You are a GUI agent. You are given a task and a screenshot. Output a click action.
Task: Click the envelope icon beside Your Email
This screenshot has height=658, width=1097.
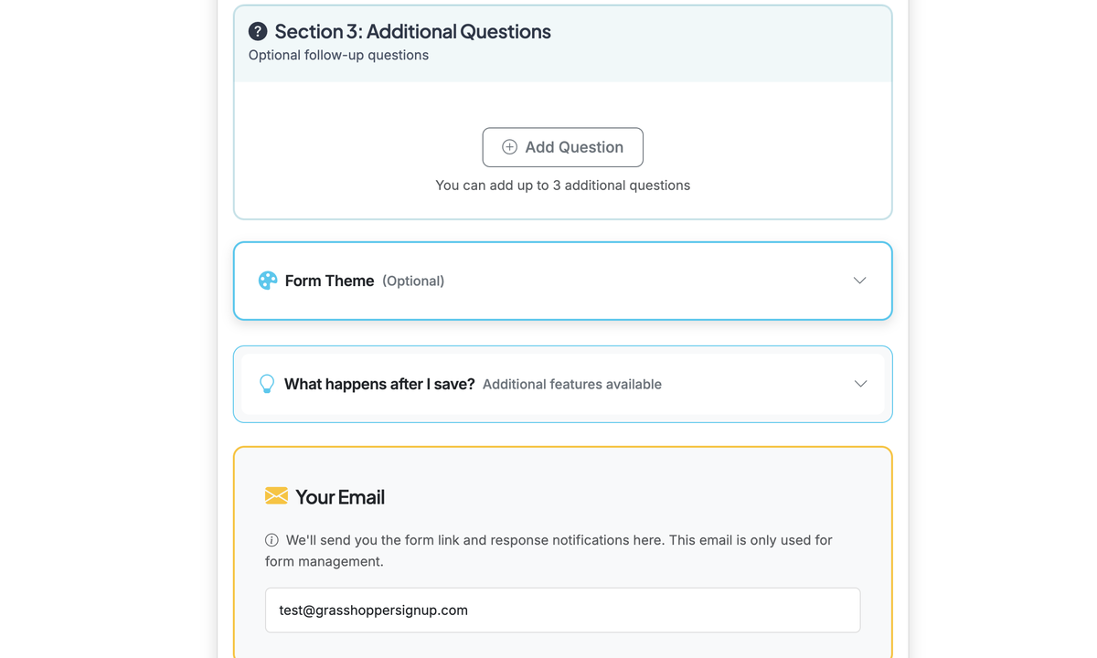[x=274, y=496]
